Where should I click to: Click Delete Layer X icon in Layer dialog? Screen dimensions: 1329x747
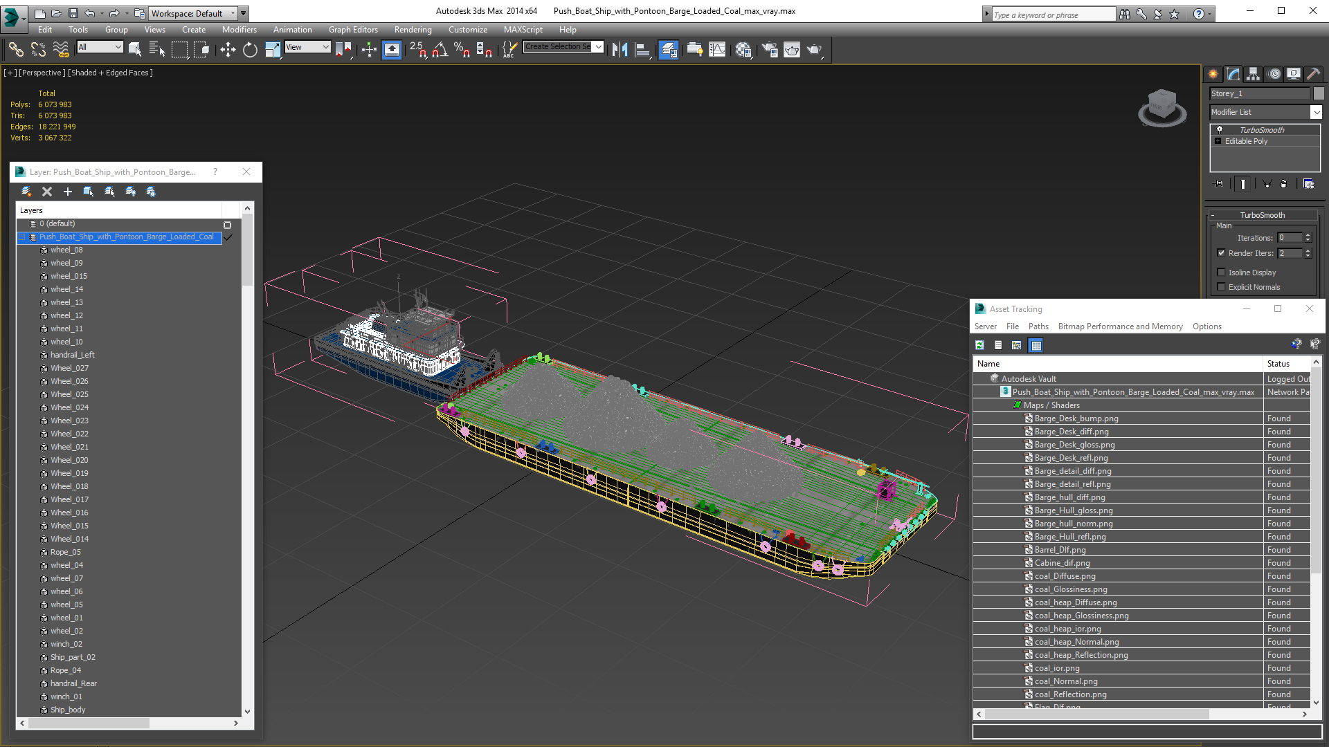[x=47, y=192]
